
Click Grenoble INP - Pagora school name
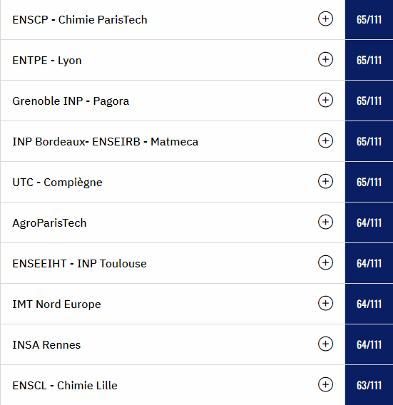(71, 101)
